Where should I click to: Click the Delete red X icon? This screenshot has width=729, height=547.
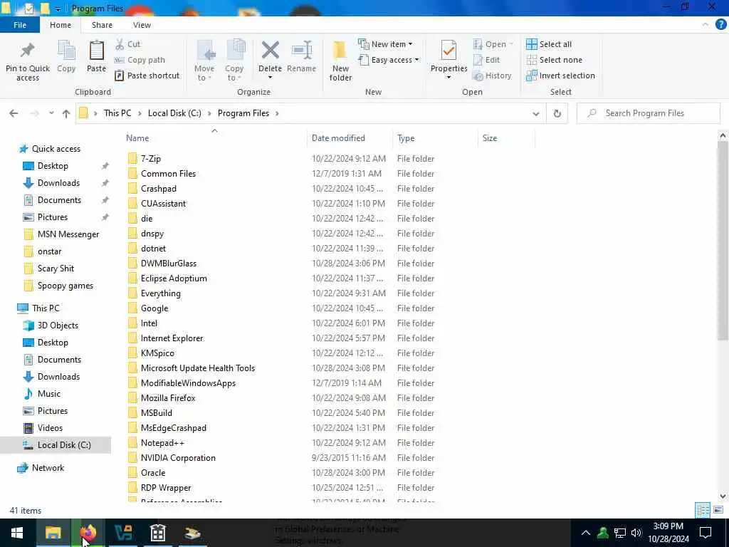click(x=270, y=51)
